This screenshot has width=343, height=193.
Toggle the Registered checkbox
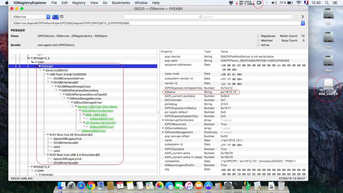click(x=258, y=36)
